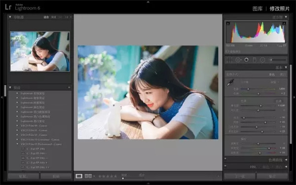296x185 pixels.
Task: Collapse the Presets panel
Action: pyautogui.click(x=10, y=87)
